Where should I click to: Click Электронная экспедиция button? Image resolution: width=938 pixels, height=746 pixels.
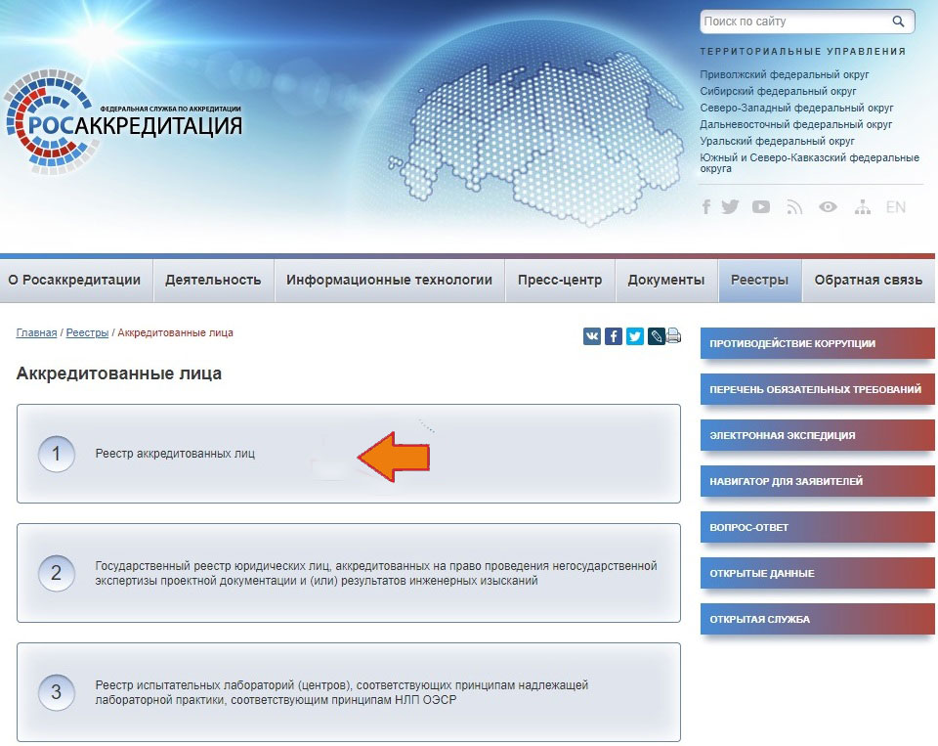pos(817,435)
